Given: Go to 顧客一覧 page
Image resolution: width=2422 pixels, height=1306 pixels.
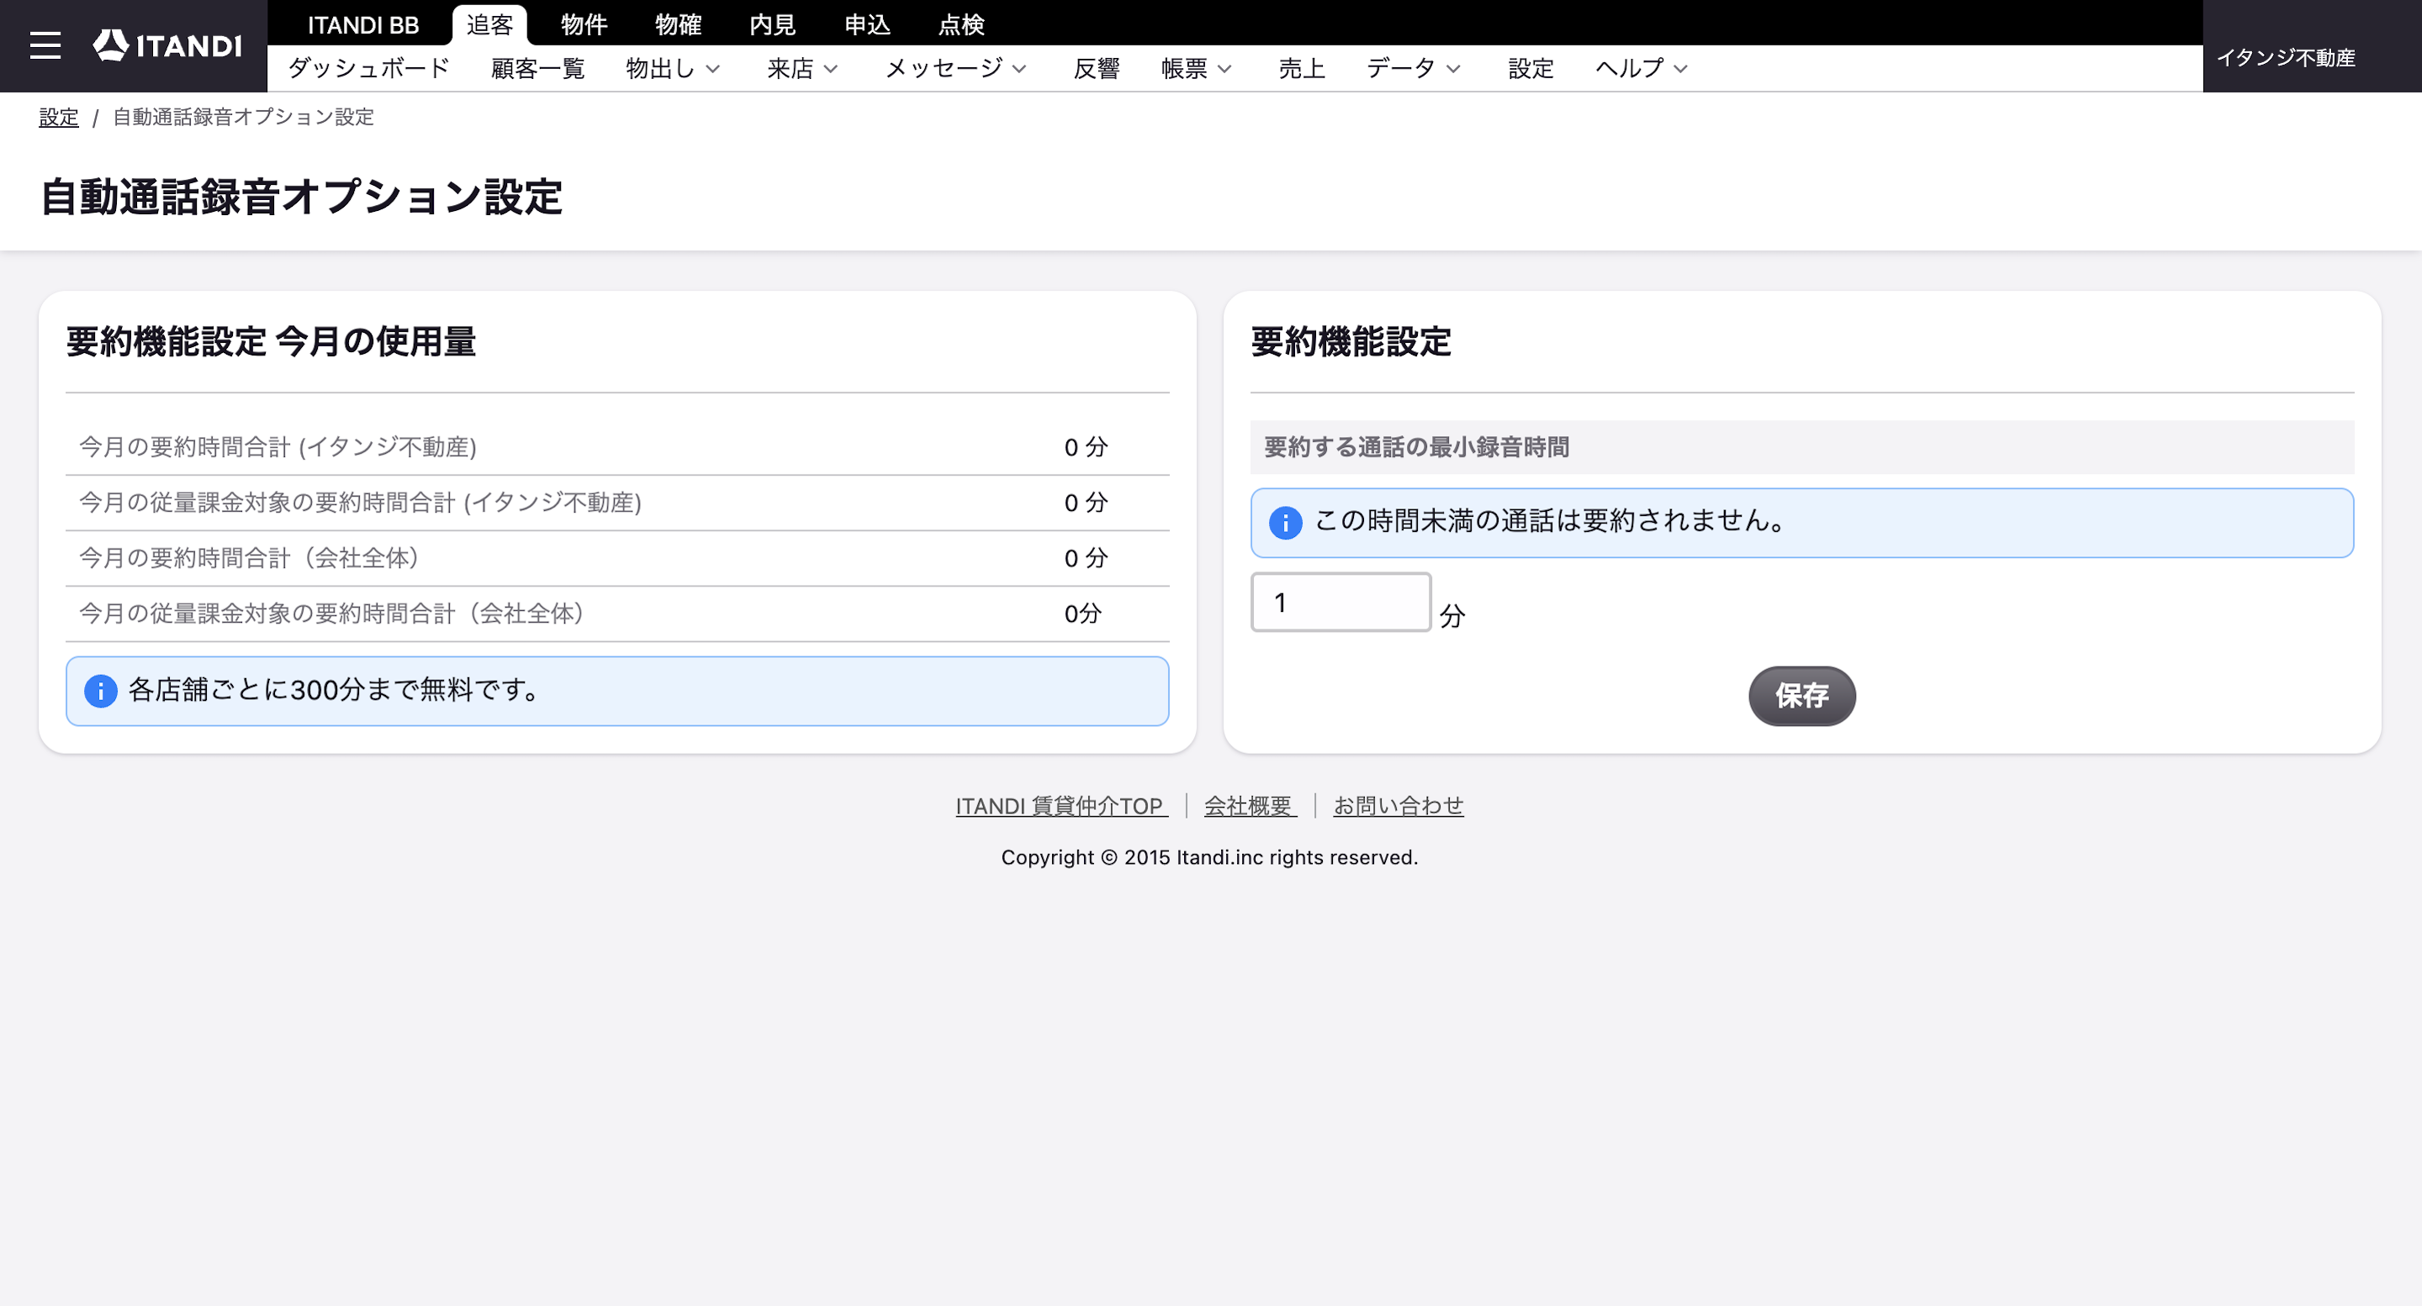Looking at the screenshot, I should [538, 69].
